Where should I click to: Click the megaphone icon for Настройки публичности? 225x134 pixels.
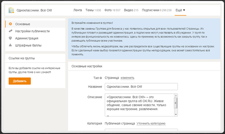10,31
